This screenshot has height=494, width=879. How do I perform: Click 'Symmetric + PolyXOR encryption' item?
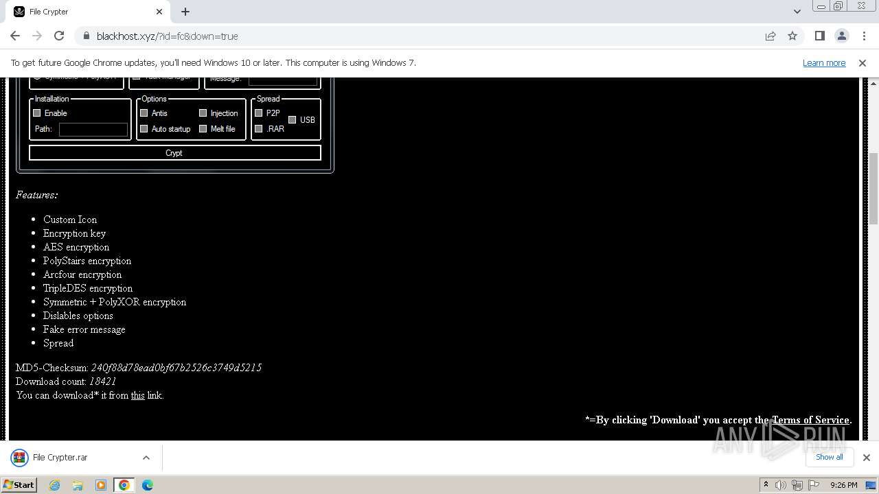point(115,302)
